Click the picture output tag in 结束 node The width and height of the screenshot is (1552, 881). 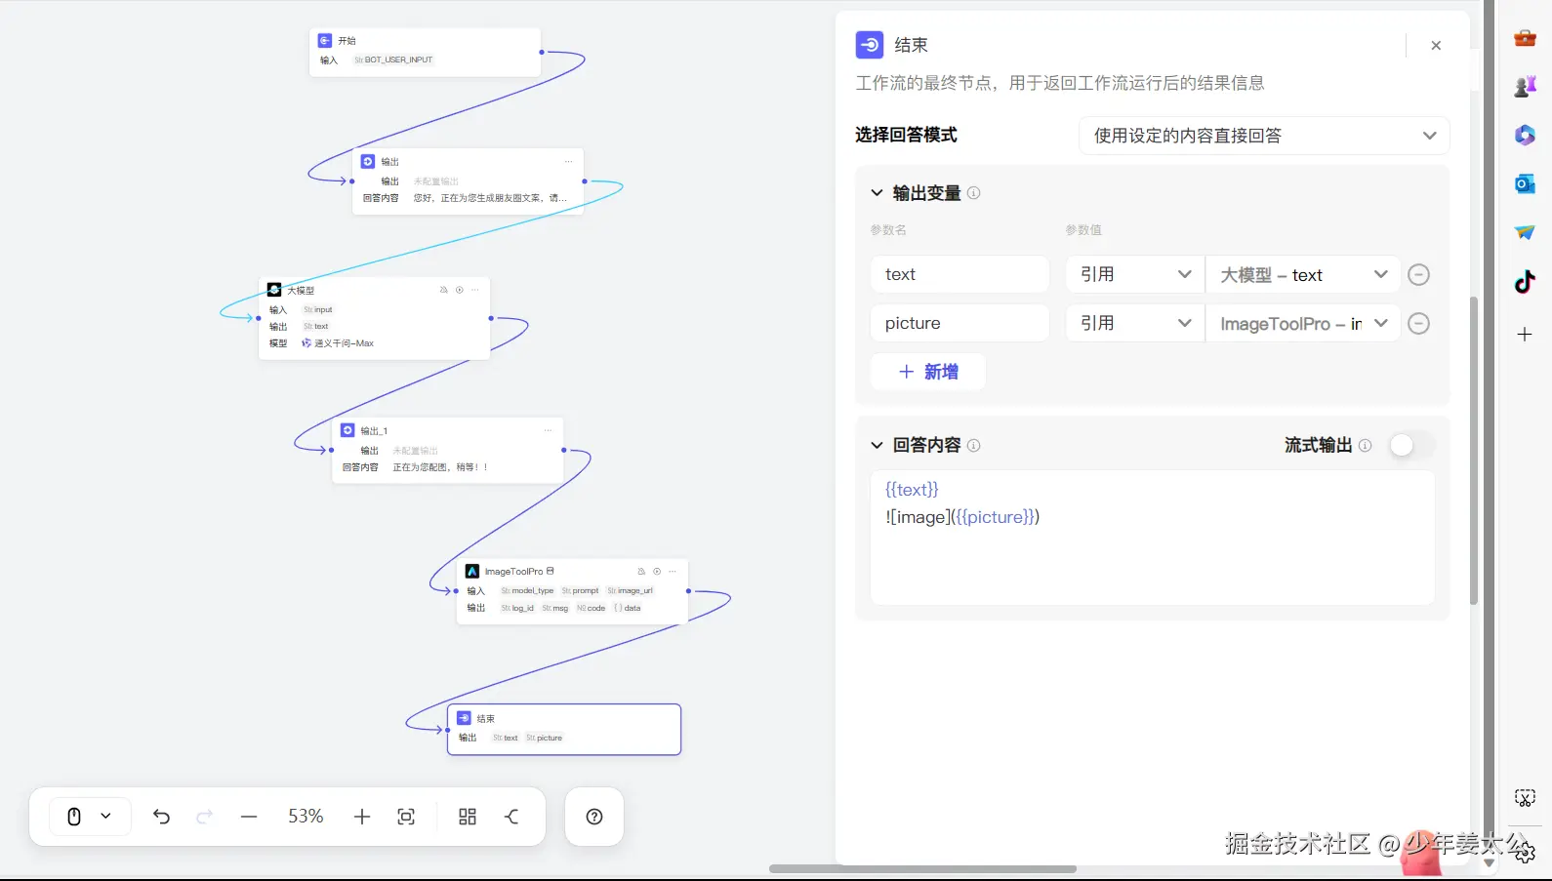pos(545,738)
